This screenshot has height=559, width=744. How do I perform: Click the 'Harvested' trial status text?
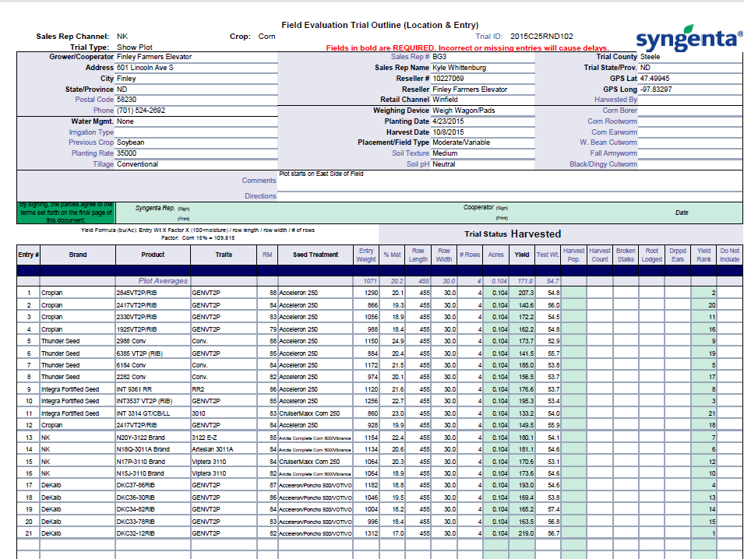pos(536,234)
